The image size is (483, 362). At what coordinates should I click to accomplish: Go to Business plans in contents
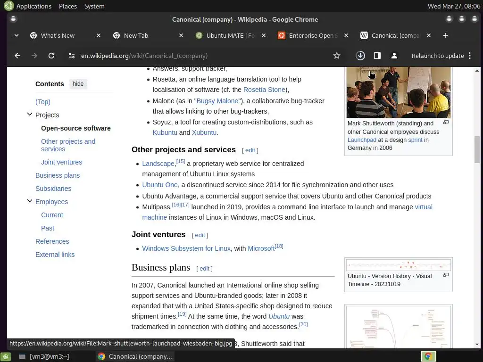click(x=58, y=175)
